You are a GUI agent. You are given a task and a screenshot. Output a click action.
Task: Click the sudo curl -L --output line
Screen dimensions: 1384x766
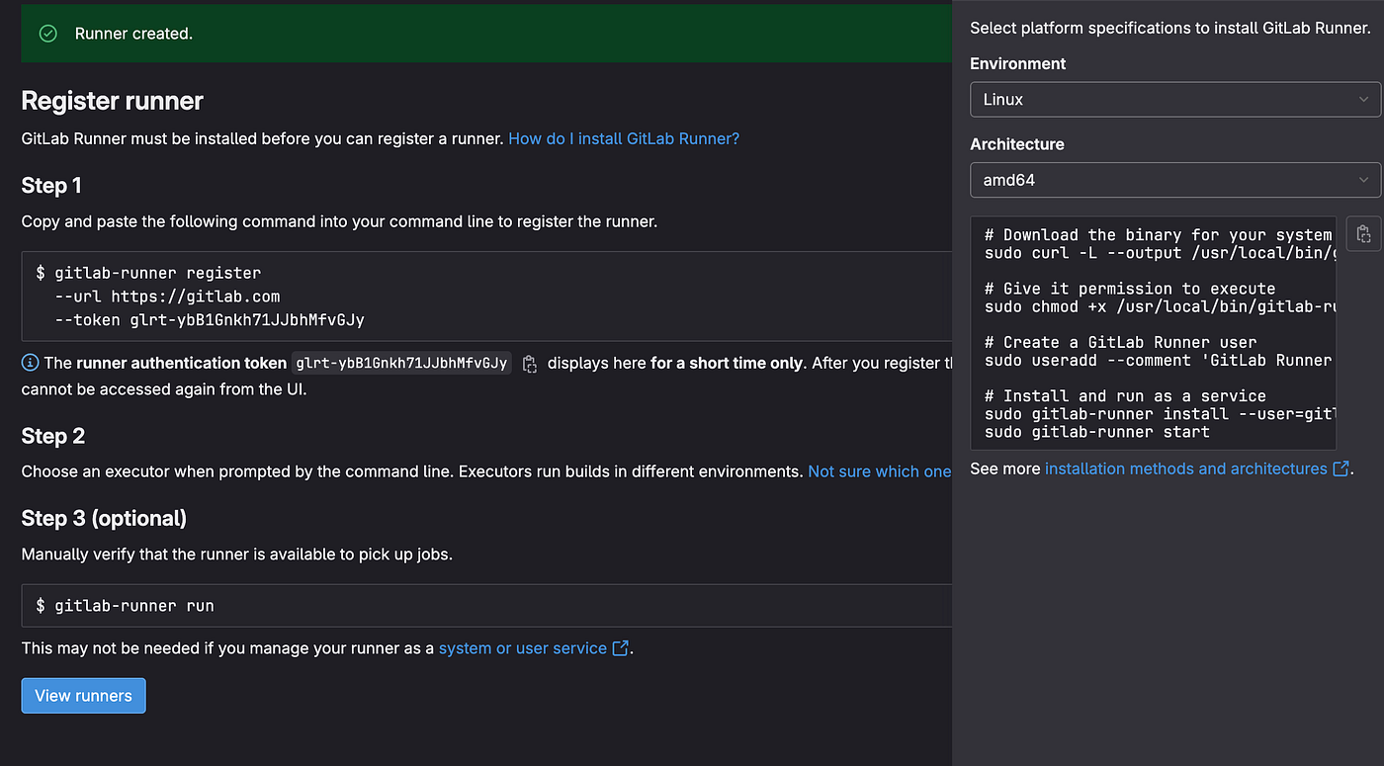pos(1161,253)
